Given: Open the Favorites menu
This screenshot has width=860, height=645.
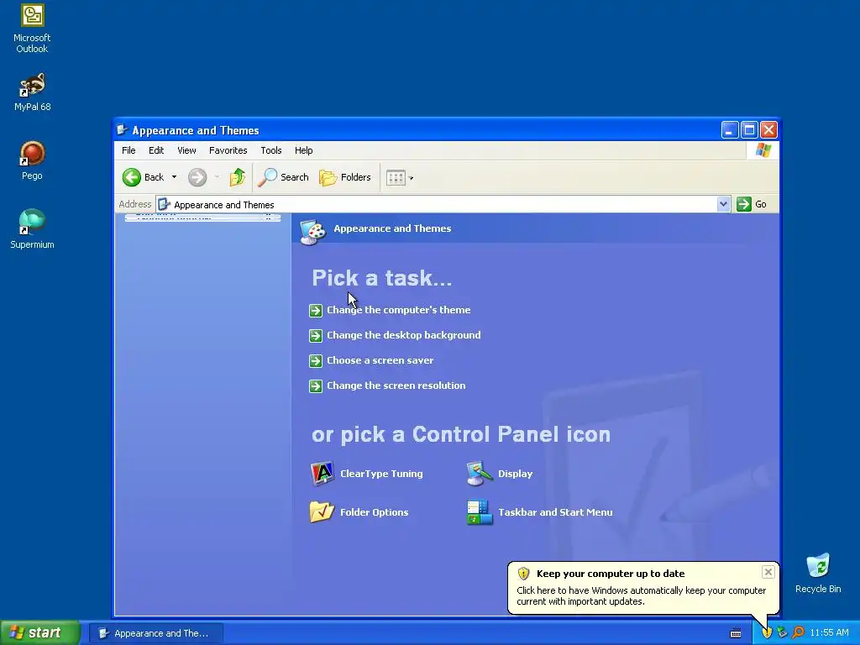Looking at the screenshot, I should click(x=228, y=150).
